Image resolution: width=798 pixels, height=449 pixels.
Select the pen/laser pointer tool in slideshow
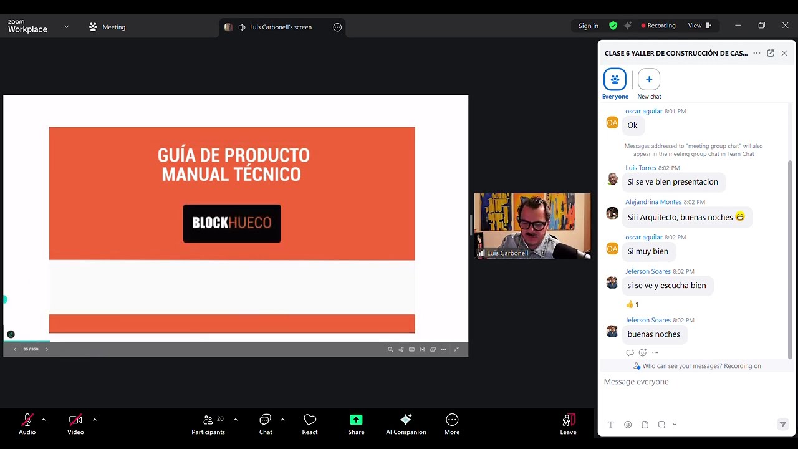point(401,349)
